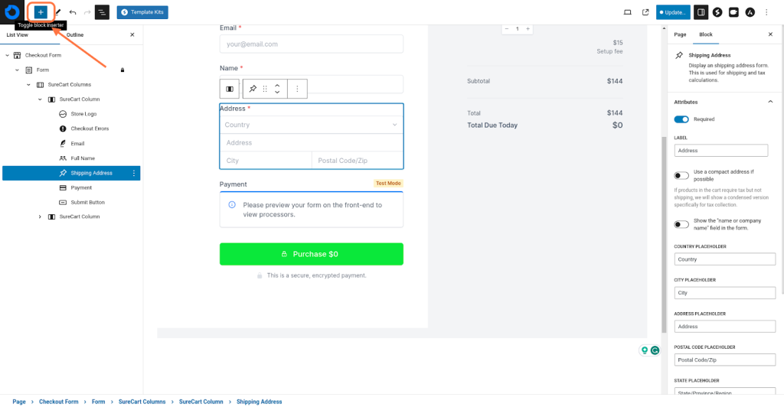Open the Template Kits panel
Viewport: 784px width, 407px height.
coord(142,12)
